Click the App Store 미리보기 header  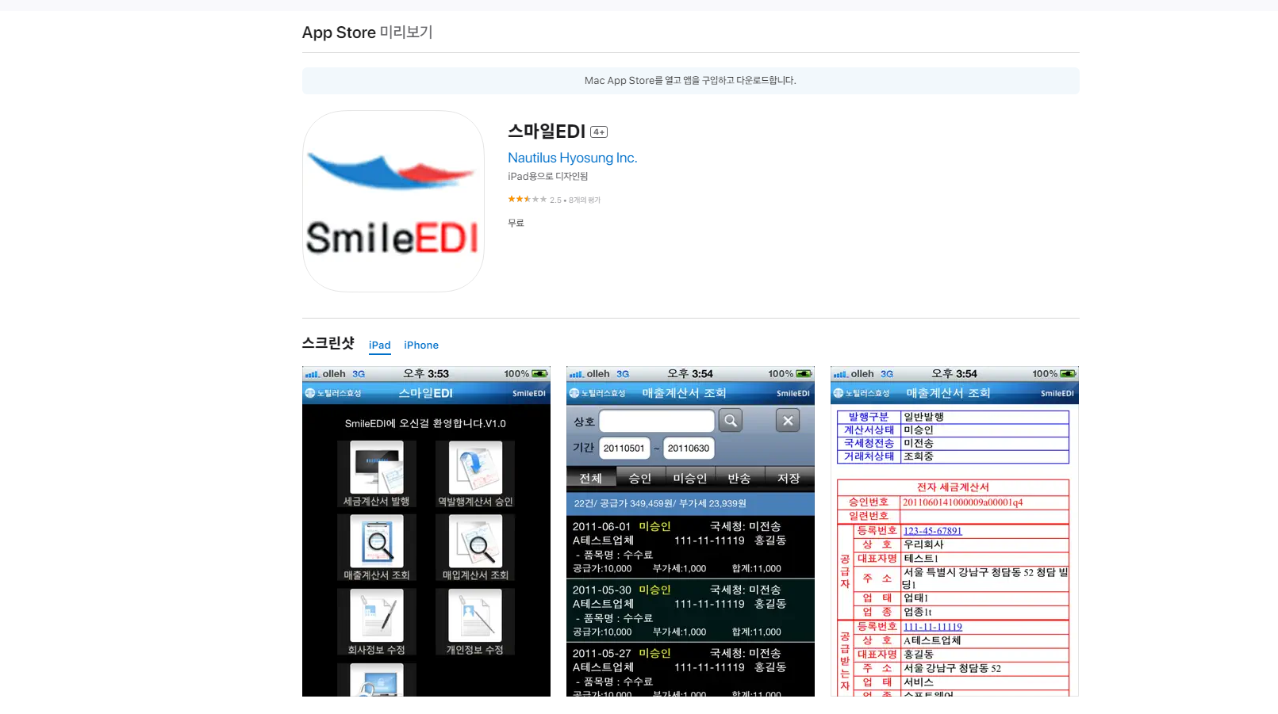coord(367,32)
